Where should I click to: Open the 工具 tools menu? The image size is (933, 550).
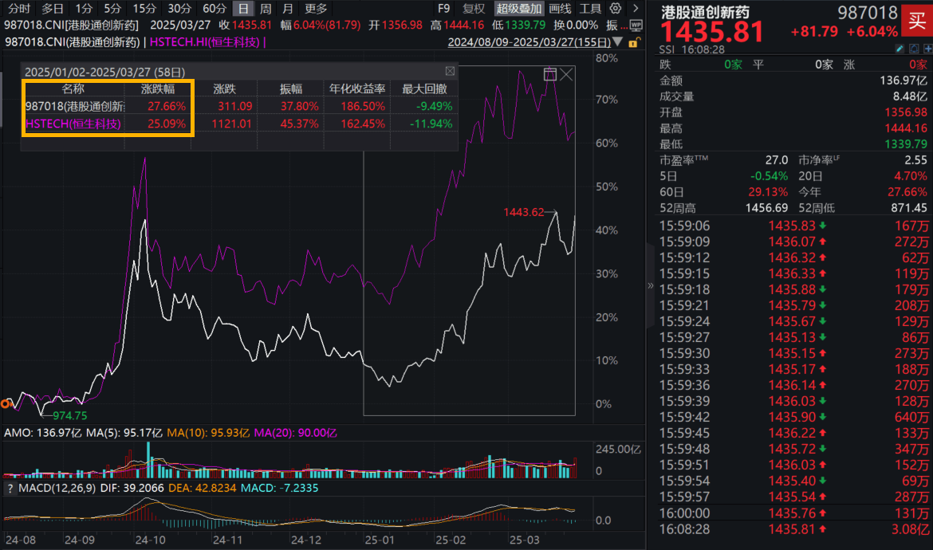(592, 9)
